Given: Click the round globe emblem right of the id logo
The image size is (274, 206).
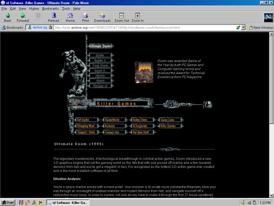Looking at the screenshot, I should pyautogui.click(x=208, y=105).
